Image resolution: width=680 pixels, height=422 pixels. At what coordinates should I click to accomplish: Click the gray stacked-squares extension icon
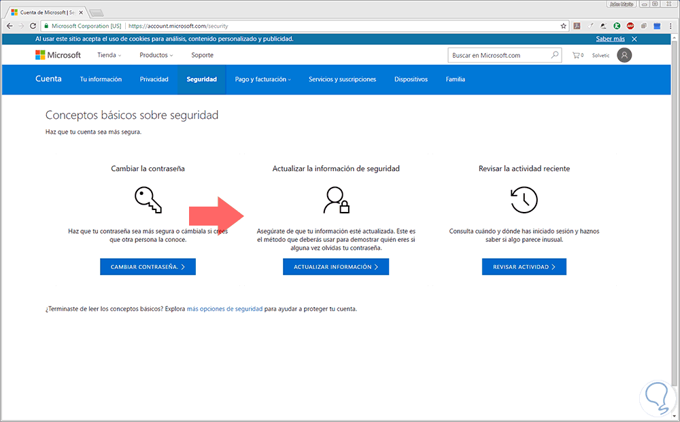tap(643, 26)
